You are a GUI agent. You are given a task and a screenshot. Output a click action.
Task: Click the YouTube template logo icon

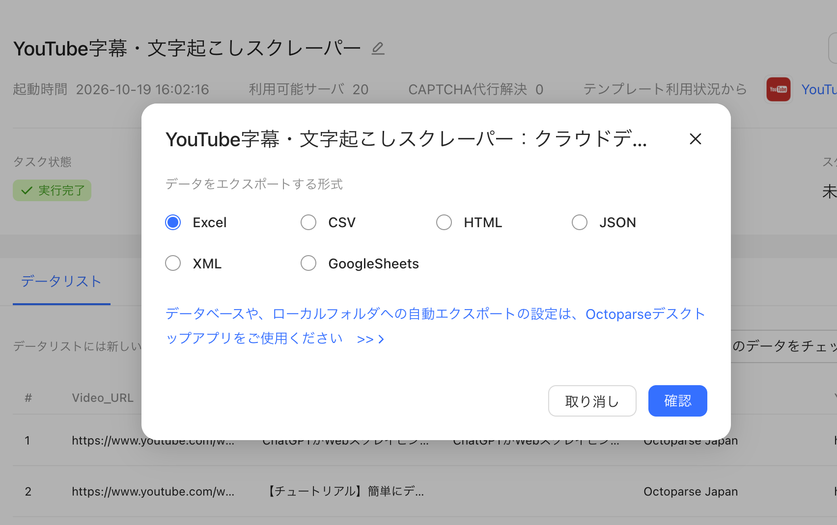click(778, 89)
